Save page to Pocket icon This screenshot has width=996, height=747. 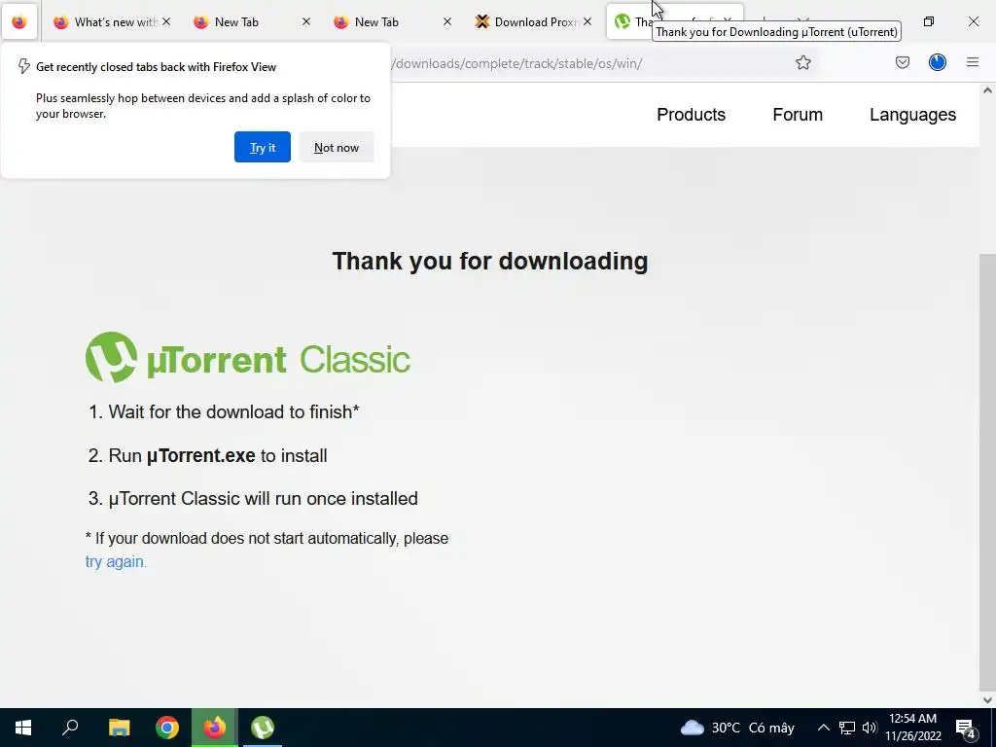(902, 62)
